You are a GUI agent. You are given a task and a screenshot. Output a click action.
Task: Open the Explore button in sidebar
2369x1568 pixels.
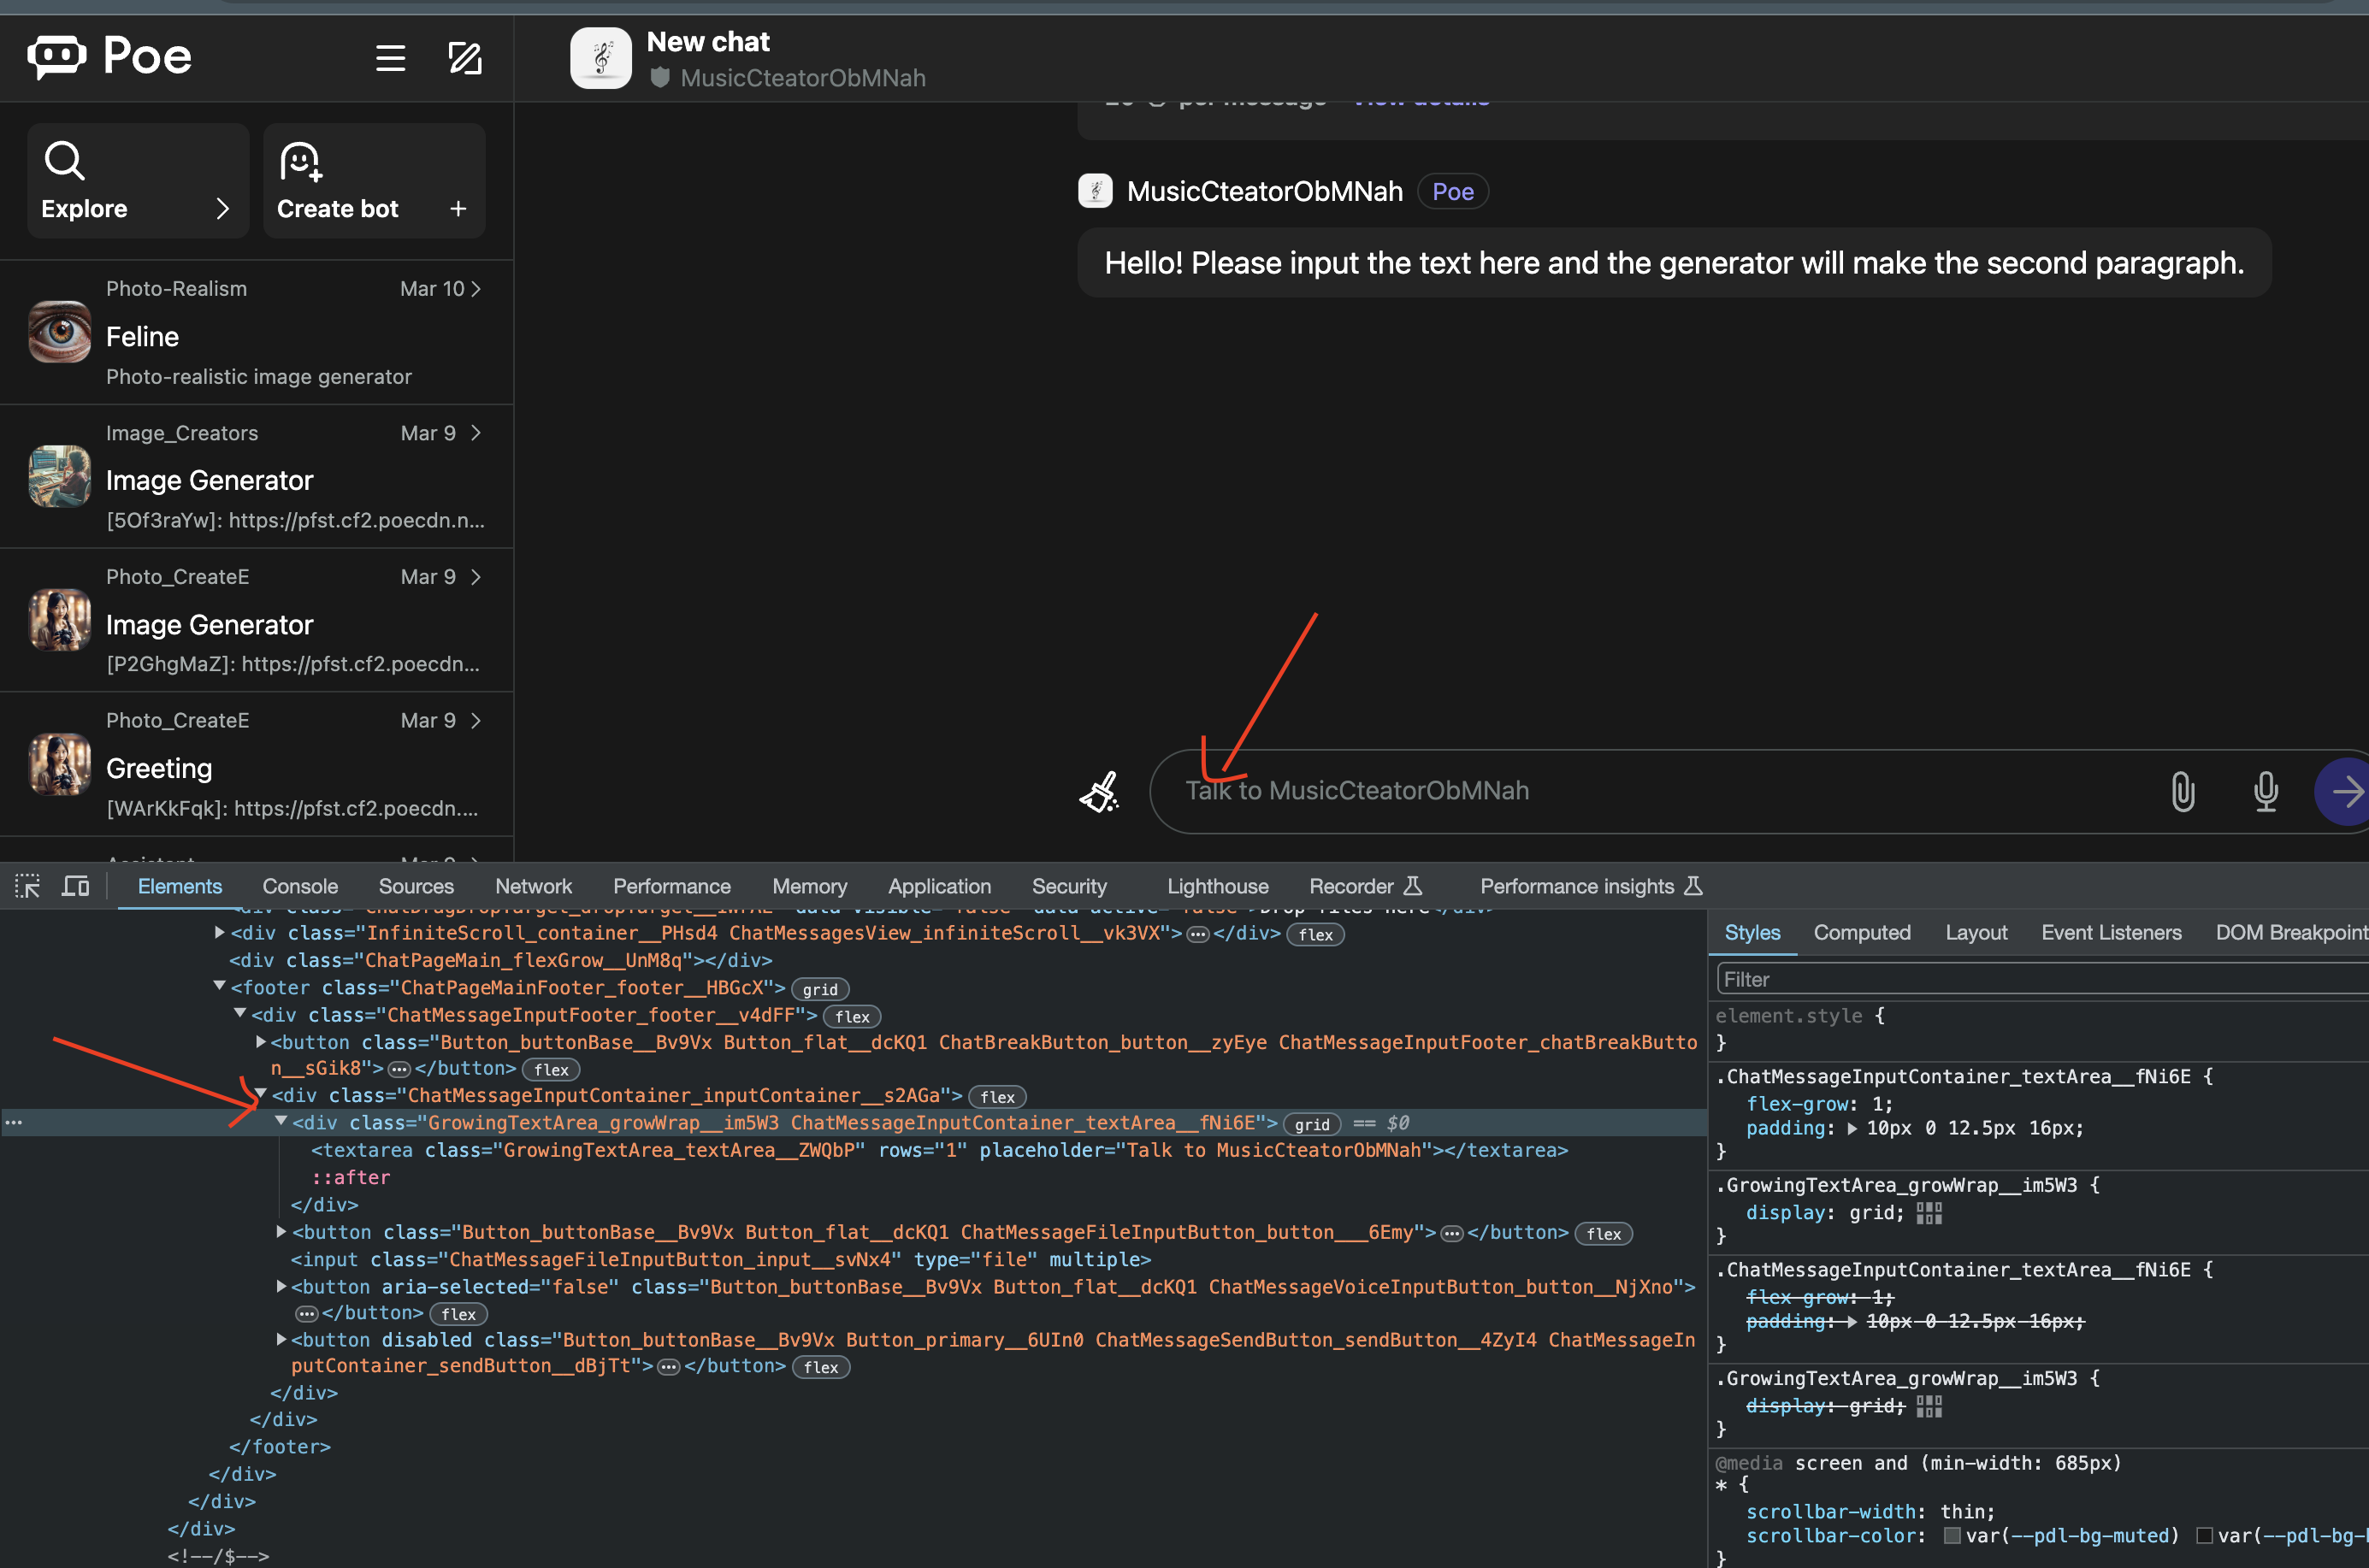[137, 181]
